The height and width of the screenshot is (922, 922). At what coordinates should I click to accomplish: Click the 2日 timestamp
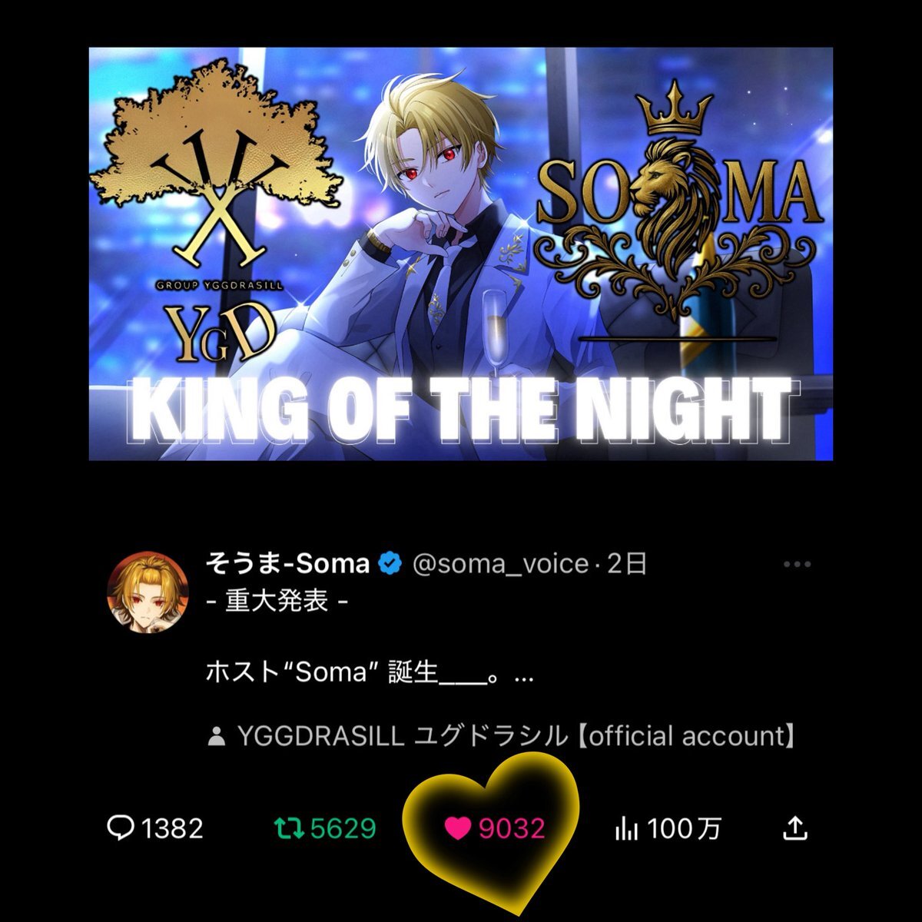click(627, 564)
